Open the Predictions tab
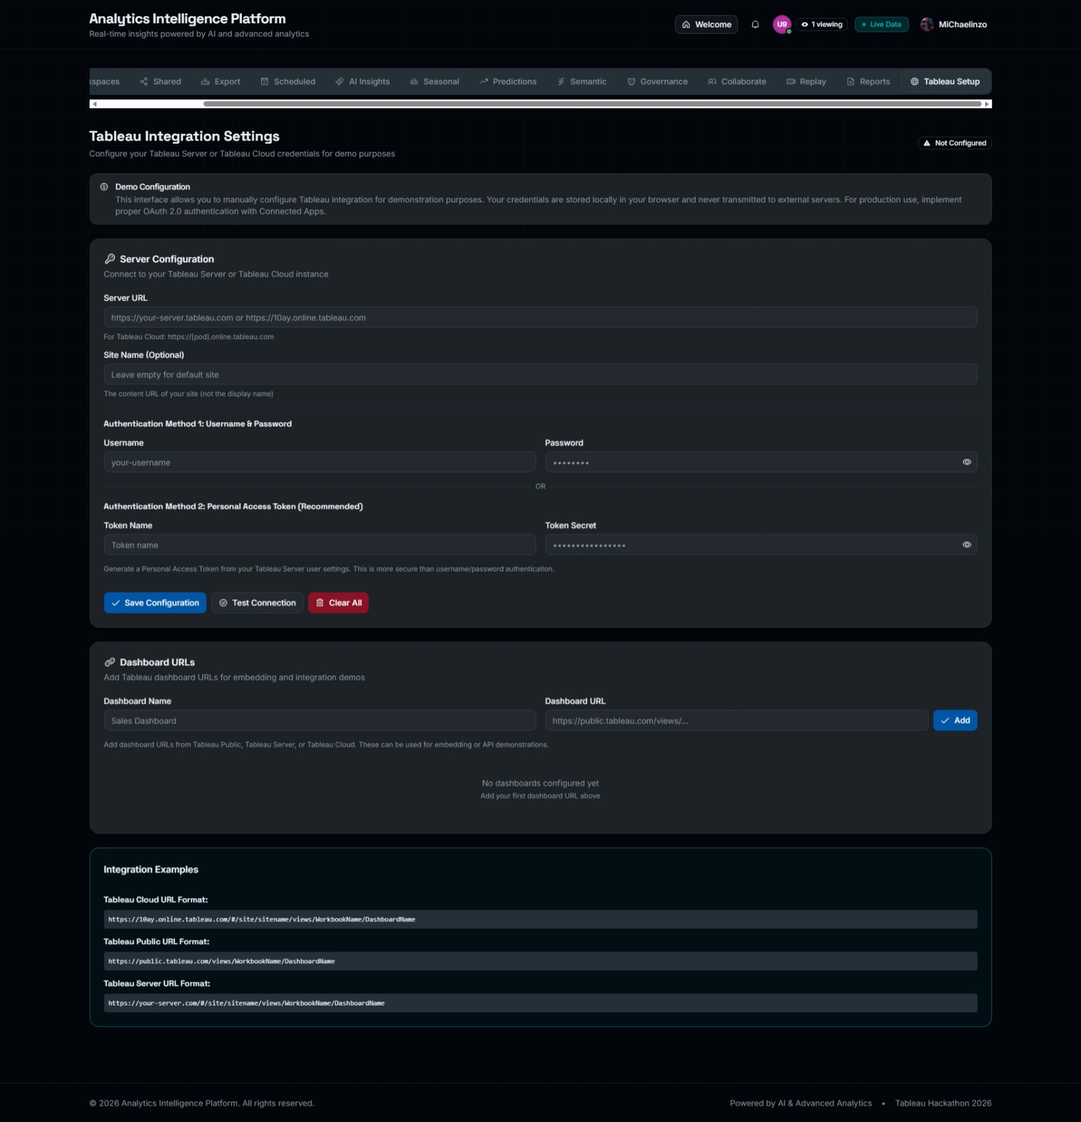 [x=508, y=82]
